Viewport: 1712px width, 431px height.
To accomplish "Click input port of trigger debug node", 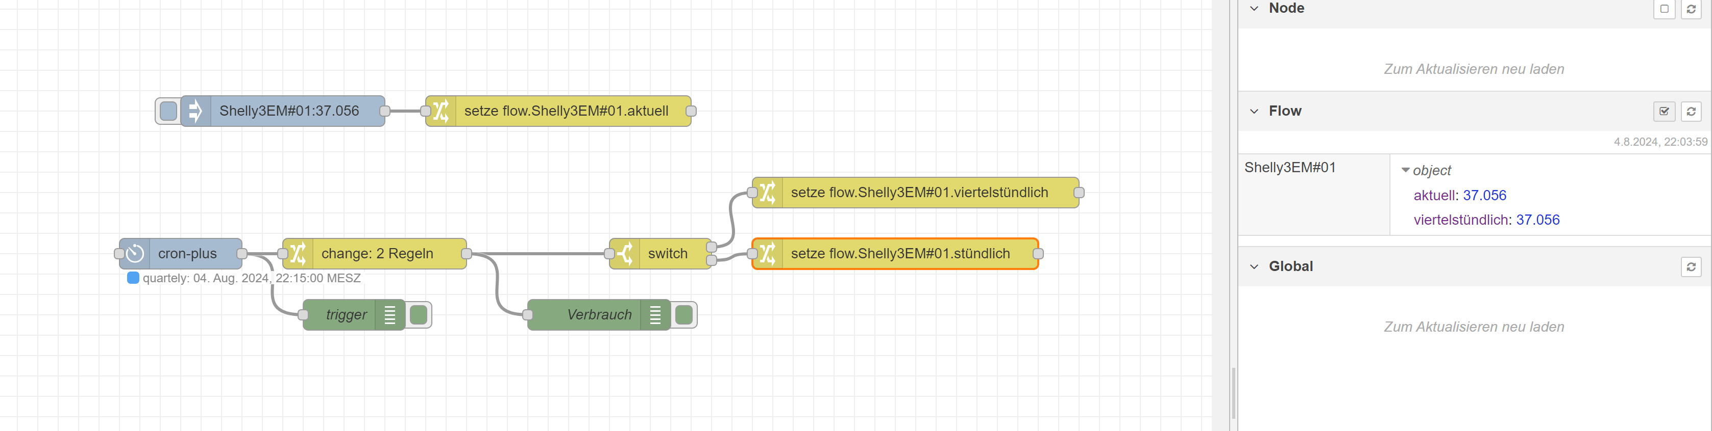I will [303, 315].
